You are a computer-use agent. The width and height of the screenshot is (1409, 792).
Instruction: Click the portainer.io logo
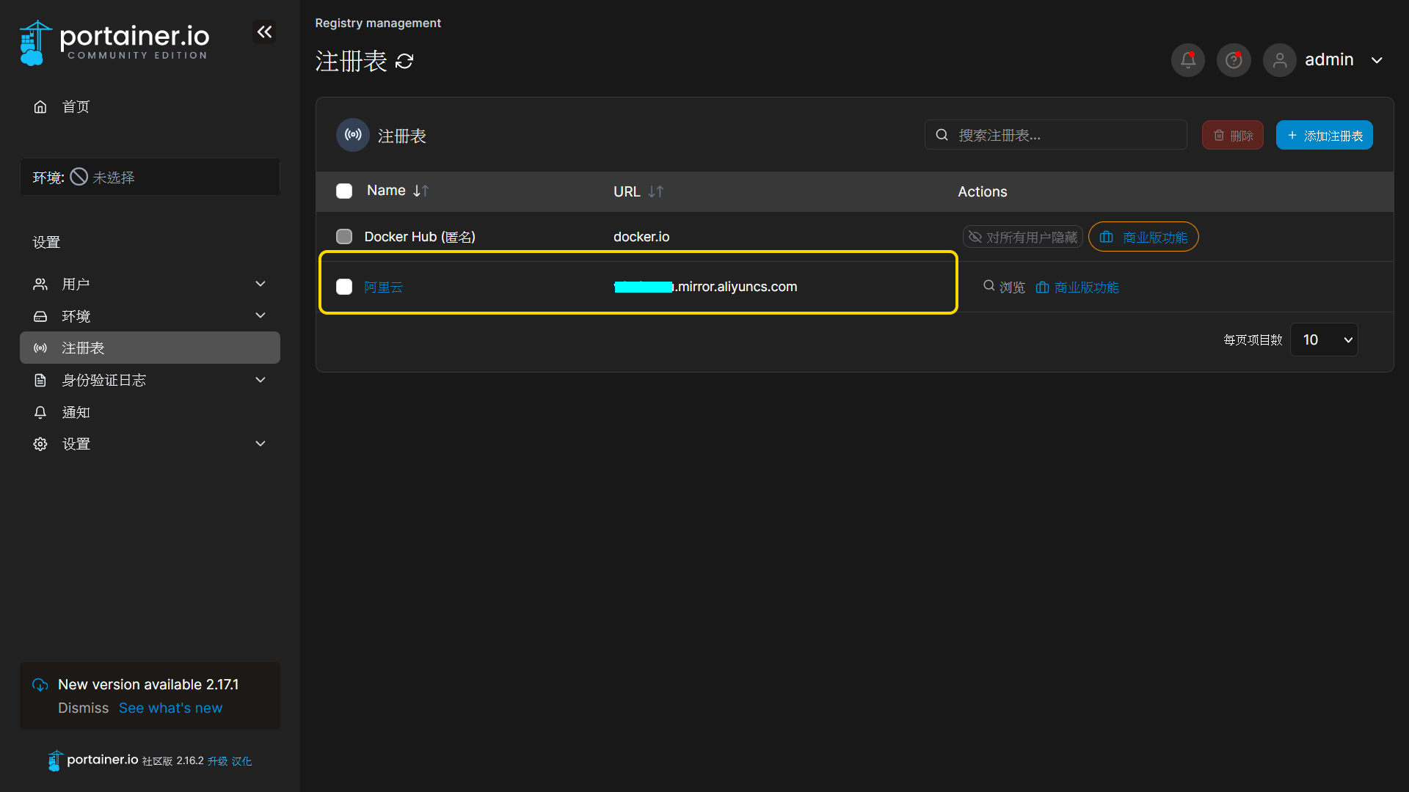(114, 43)
